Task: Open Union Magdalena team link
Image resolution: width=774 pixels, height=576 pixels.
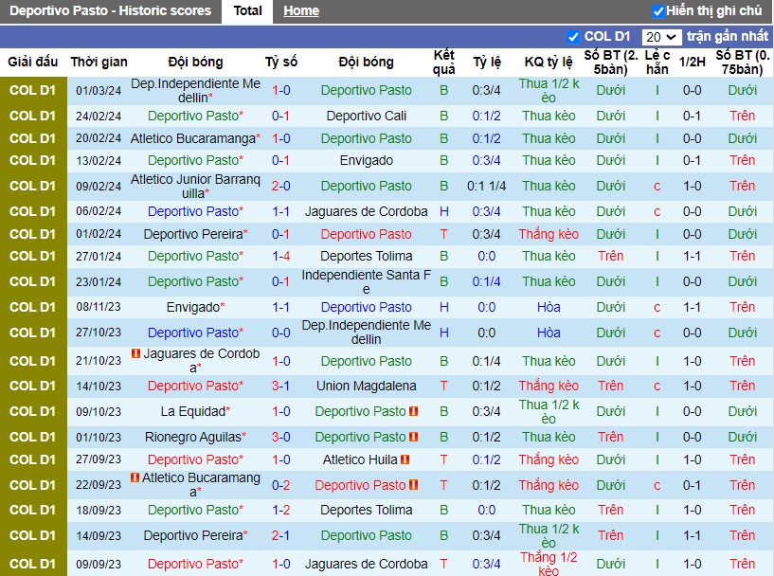Action: tap(367, 386)
